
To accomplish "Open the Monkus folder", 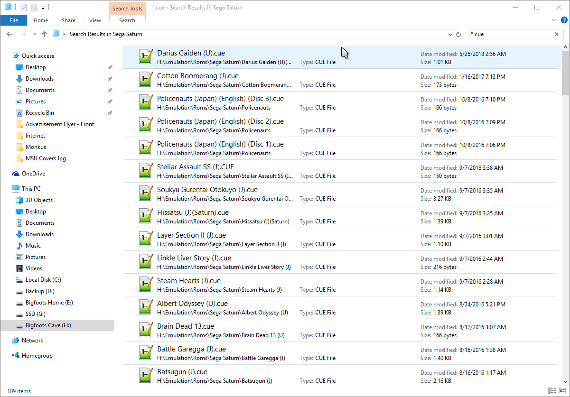I will 36,147.
